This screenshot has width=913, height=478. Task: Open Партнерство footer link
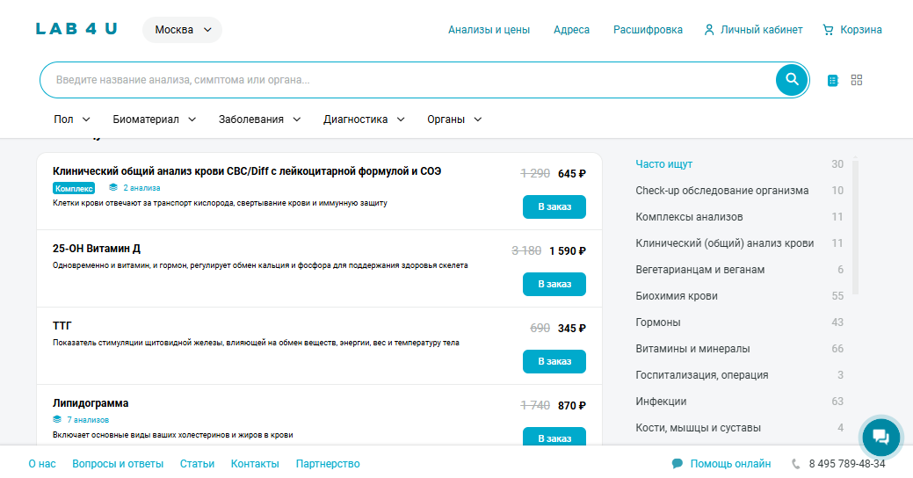click(x=328, y=464)
